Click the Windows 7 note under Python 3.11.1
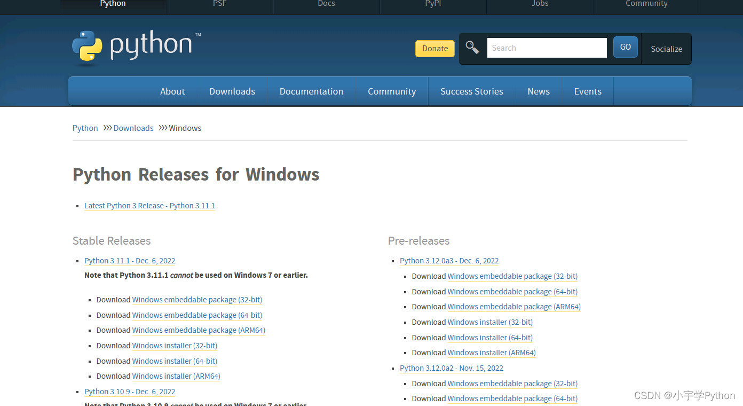This screenshot has width=743, height=406. pos(196,275)
